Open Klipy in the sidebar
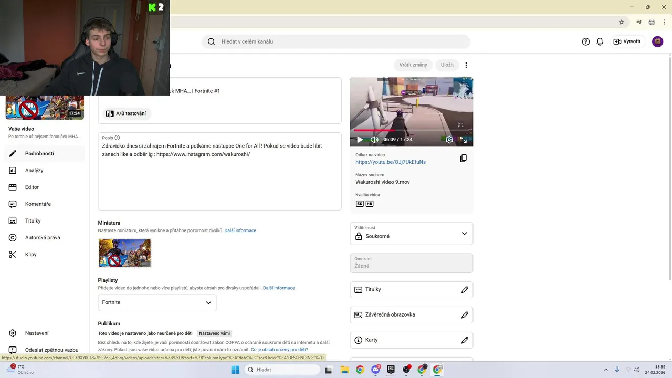The height and width of the screenshot is (378, 672). pyautogui.click(x=45, y=254)
